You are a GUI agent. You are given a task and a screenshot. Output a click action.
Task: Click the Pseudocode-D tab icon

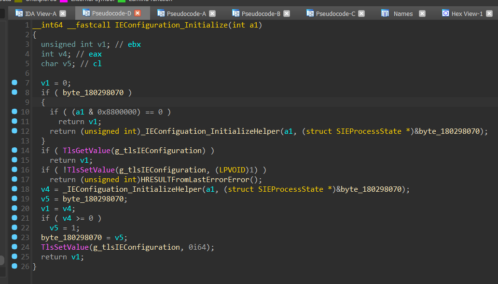pyautogui.click(x=86, y=13)
